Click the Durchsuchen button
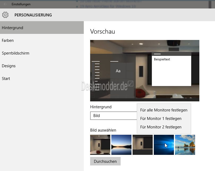This screenshot has height=171, width=215. [x=105, y=161]
